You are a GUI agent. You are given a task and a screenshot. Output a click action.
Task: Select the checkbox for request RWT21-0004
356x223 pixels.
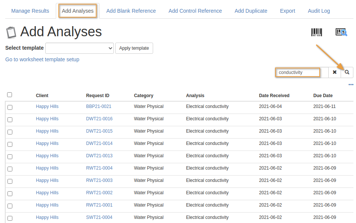pos(10,169)
